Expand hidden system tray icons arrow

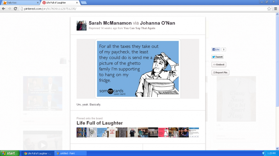tap(264, 153)
